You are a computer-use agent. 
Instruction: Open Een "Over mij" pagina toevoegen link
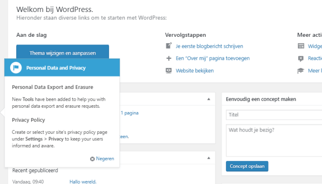click(213, 58)
